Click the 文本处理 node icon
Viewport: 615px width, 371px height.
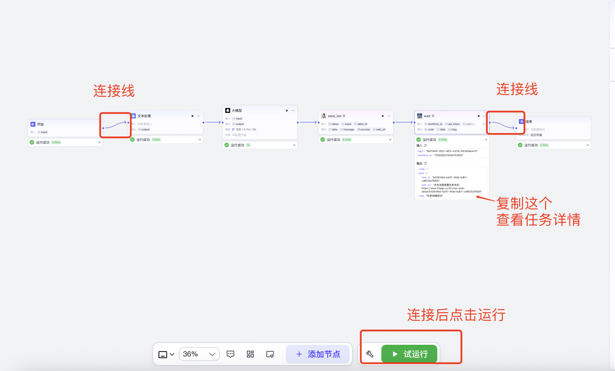[134, 116]
